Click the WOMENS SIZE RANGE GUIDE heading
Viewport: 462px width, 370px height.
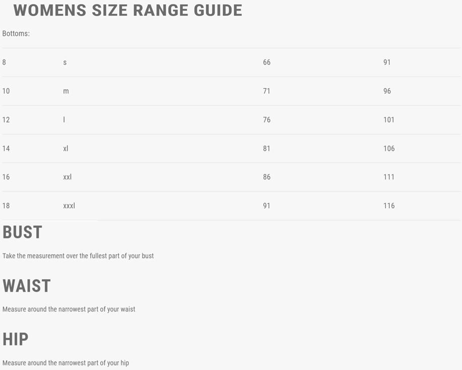[x=128, y=10]
